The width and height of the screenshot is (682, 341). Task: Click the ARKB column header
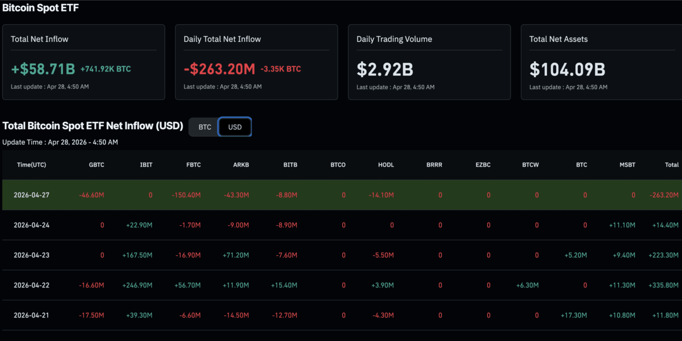(x=241, y=165)
